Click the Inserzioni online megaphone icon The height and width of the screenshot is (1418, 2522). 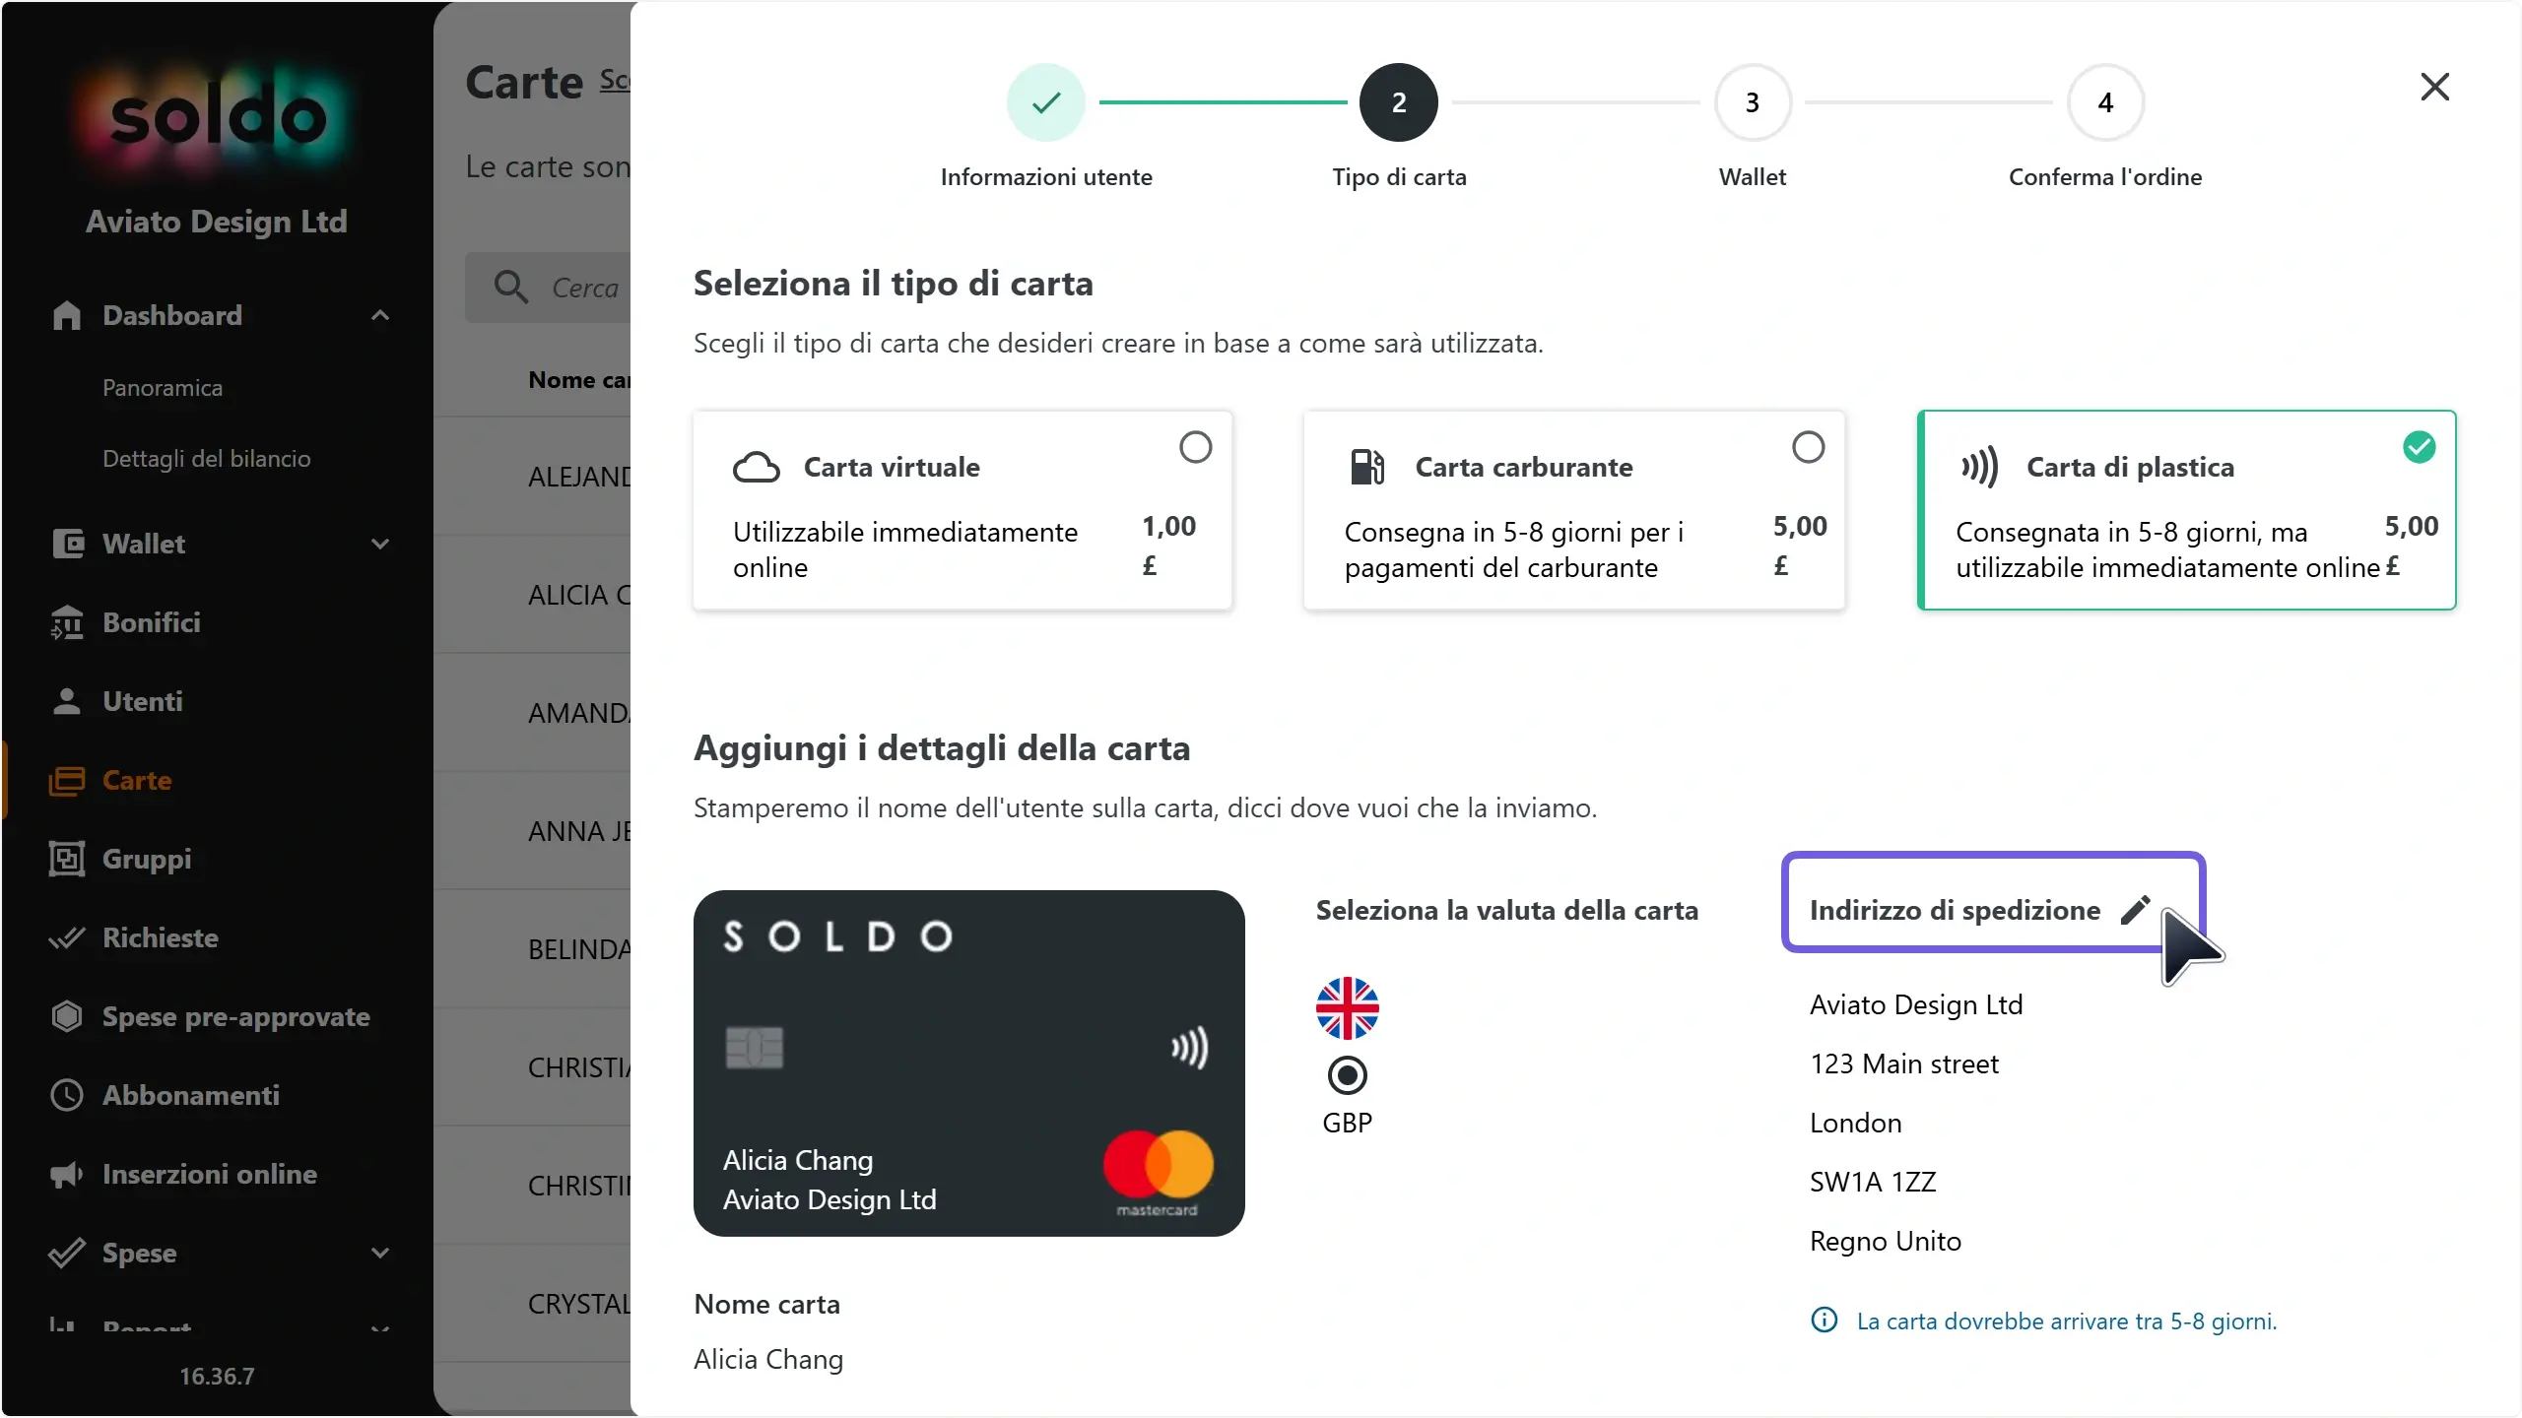point(67,1174)
